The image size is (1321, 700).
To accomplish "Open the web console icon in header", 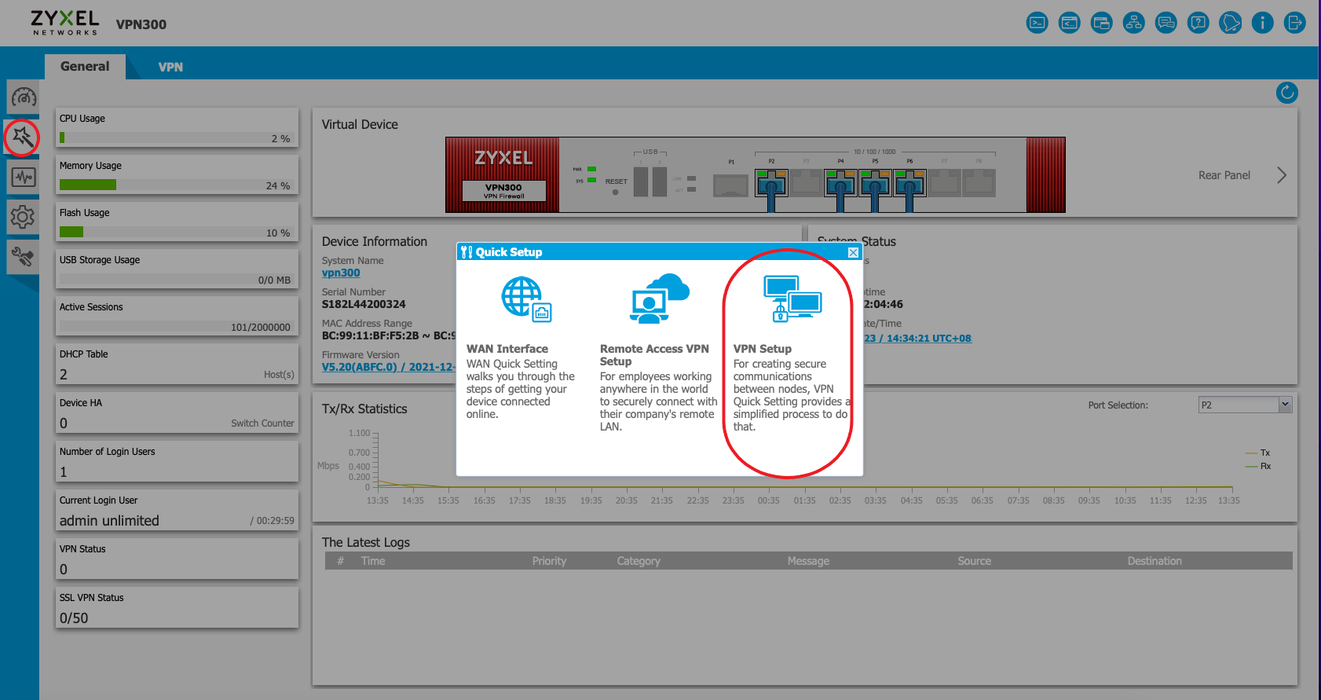I will [x=1037, y=23].
